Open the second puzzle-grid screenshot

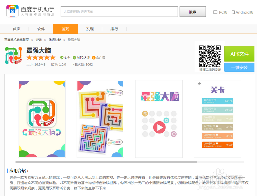click(100, 119)
